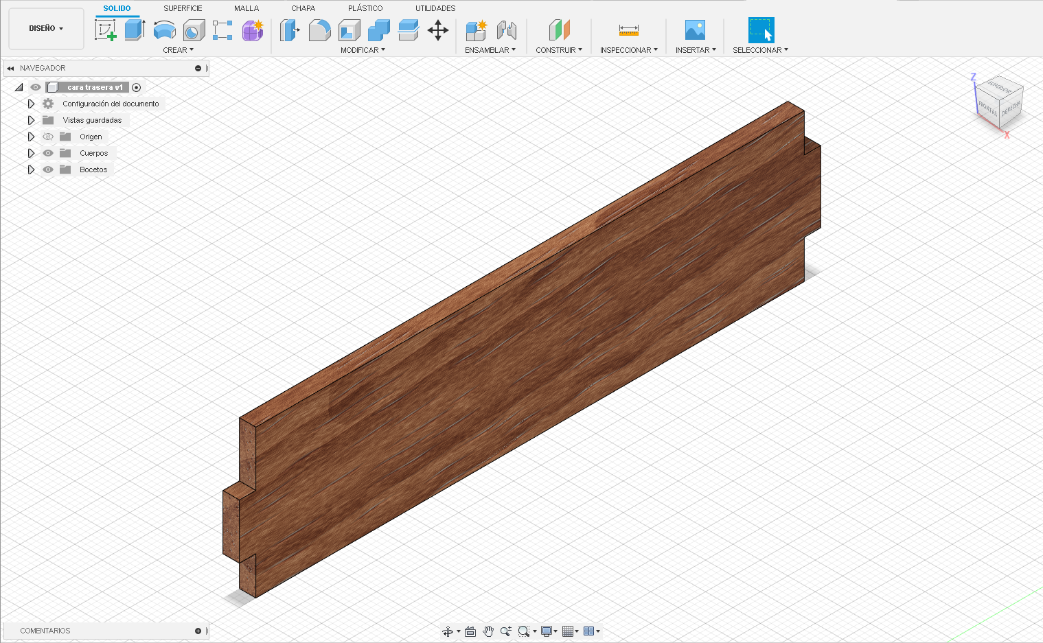Click the Joint icon in Ensamblar
Image resolution: width=1043 pixels, height=643 pixels.
(506, 30)
